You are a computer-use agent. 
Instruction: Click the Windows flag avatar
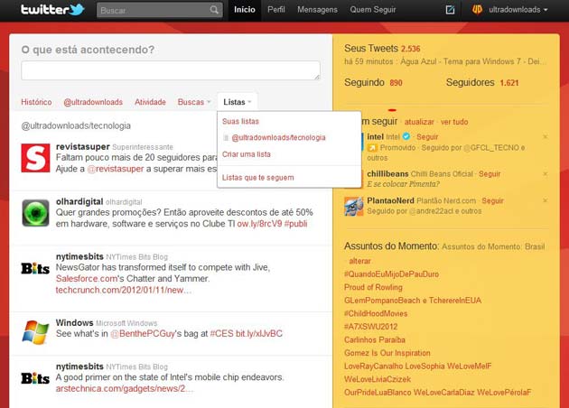coord(35,332)
